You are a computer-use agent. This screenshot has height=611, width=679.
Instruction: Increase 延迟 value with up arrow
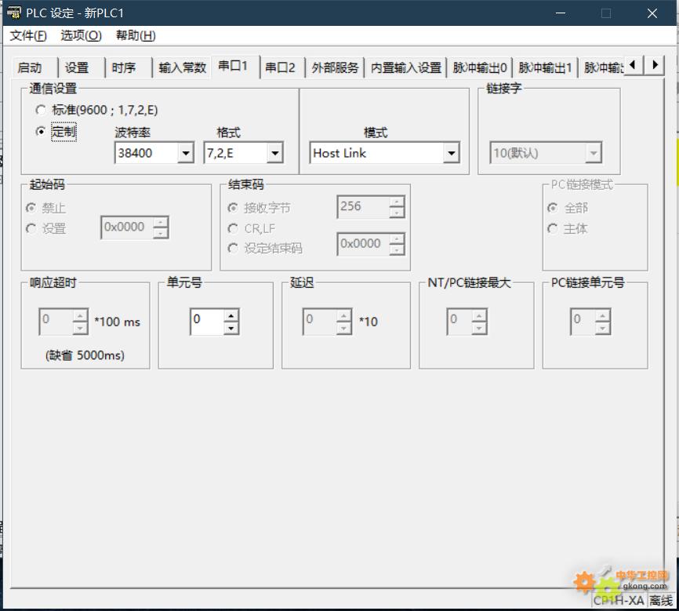(344, 315)
